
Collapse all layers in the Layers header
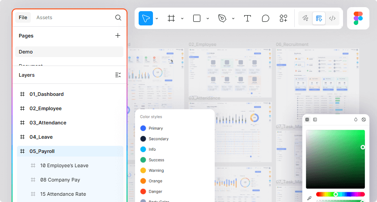118,75
